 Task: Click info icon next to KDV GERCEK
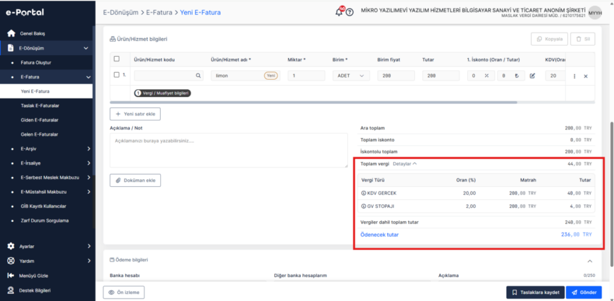click(363, 193)
